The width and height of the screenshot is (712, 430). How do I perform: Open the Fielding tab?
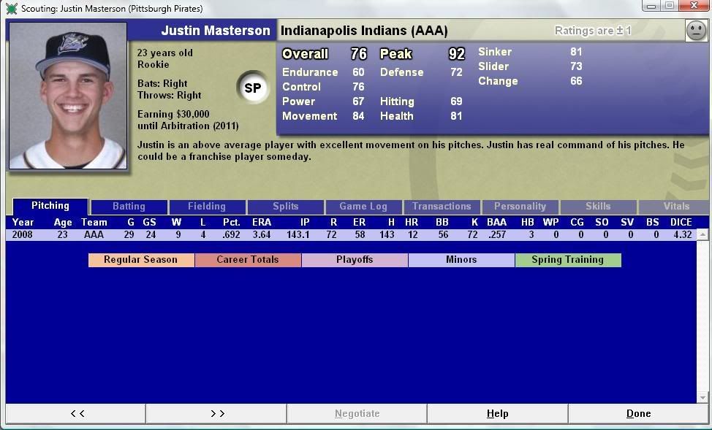207,207
